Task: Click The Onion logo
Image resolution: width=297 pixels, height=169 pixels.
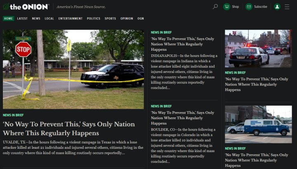Action: click(26, 7)
